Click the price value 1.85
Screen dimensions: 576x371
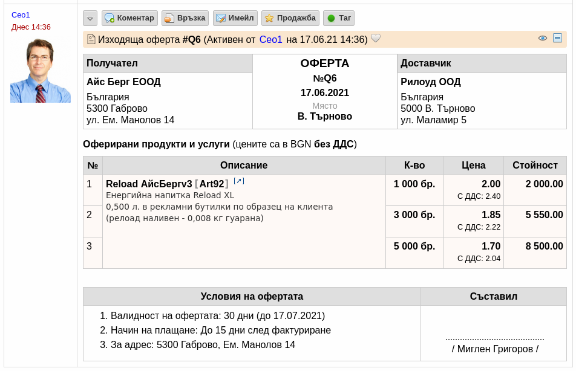[491, 215]
